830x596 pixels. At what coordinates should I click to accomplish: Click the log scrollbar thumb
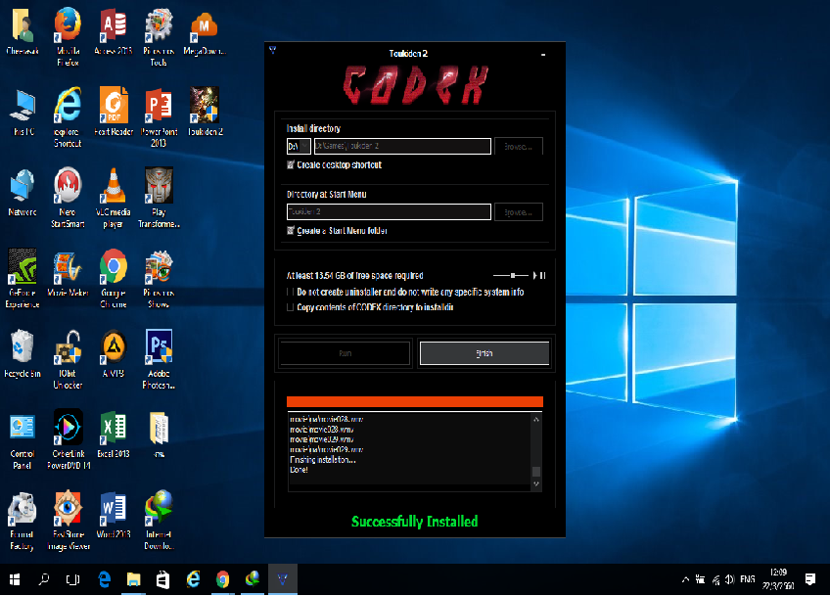[x=536, y=471]
